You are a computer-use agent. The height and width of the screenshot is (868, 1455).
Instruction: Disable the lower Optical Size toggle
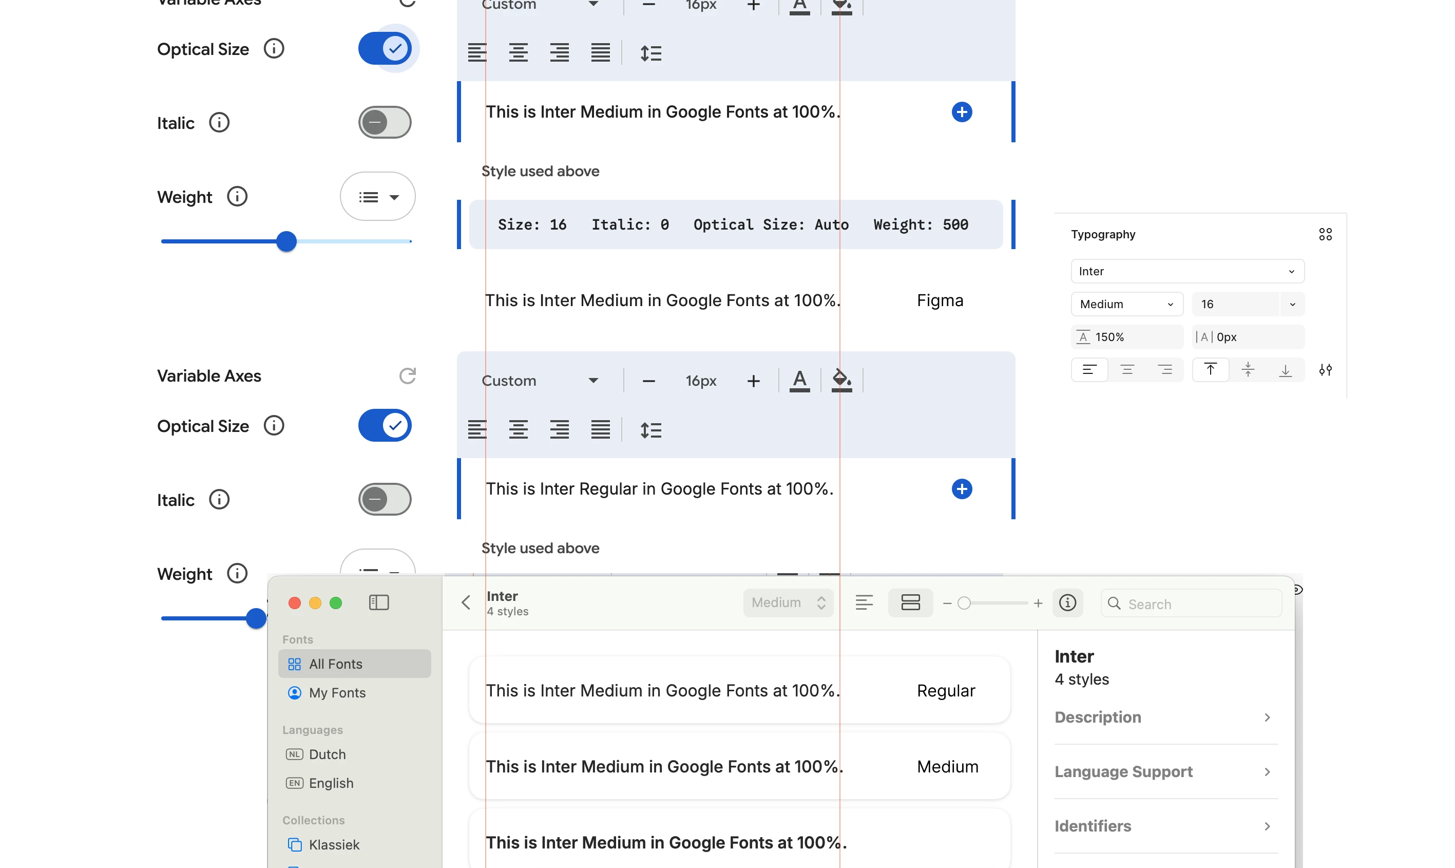[385, 425]
